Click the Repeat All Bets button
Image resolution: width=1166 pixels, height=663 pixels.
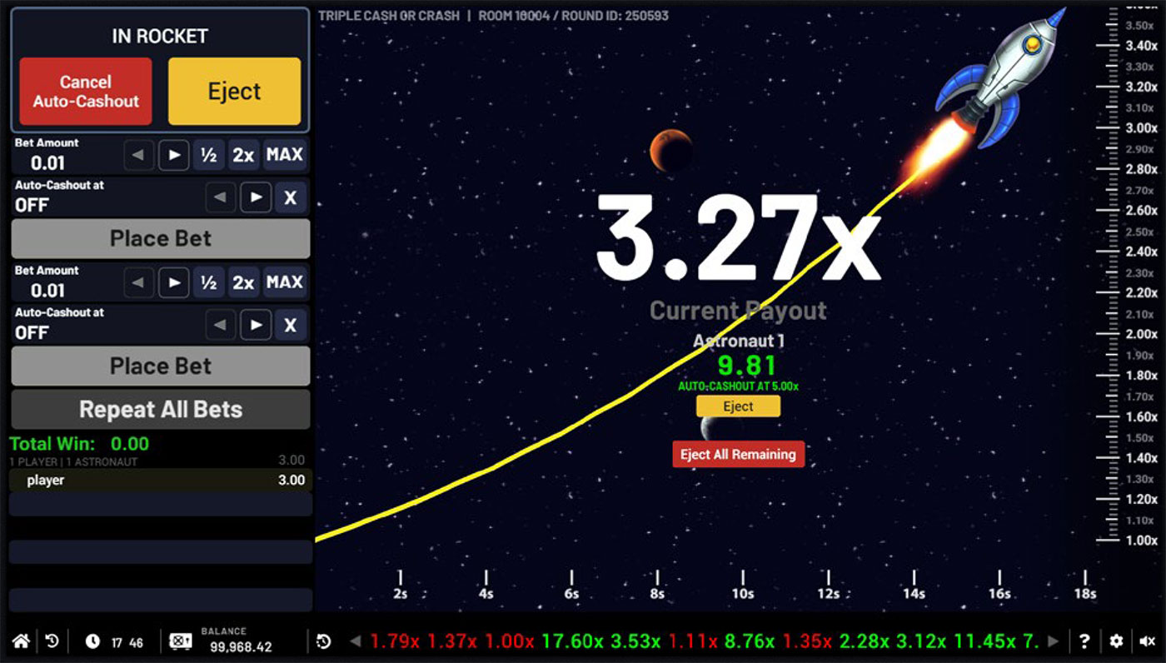(161, 410)
